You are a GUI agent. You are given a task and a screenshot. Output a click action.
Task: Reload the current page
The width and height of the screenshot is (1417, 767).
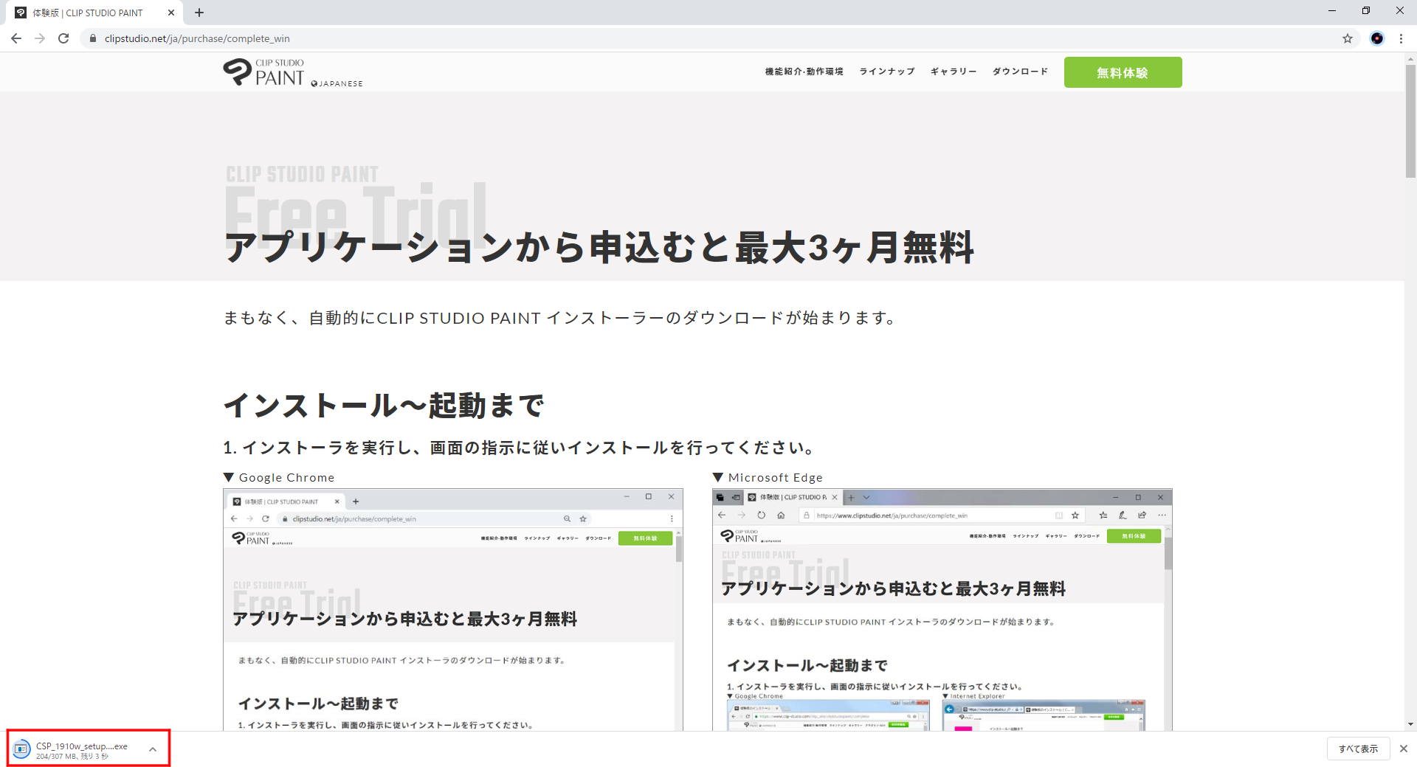63,38
